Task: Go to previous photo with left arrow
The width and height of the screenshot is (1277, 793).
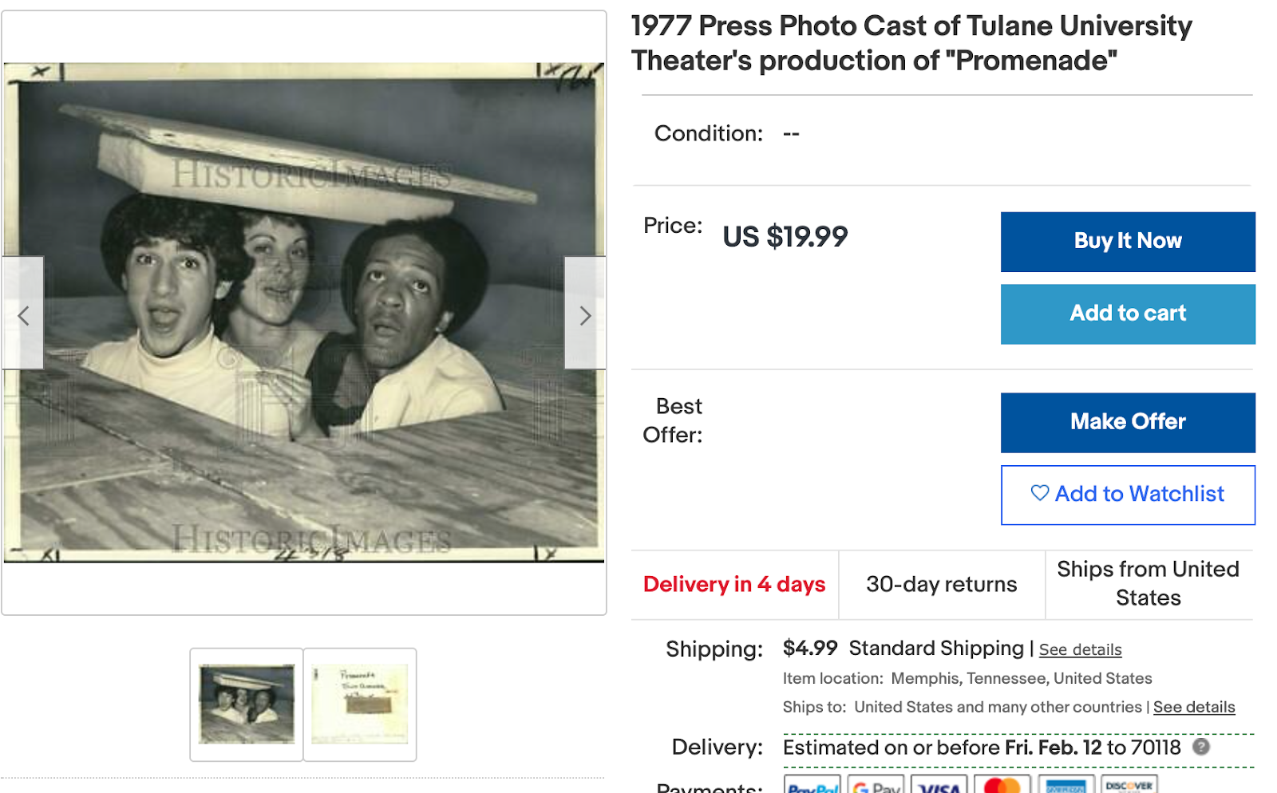Action: coord(23,315)
